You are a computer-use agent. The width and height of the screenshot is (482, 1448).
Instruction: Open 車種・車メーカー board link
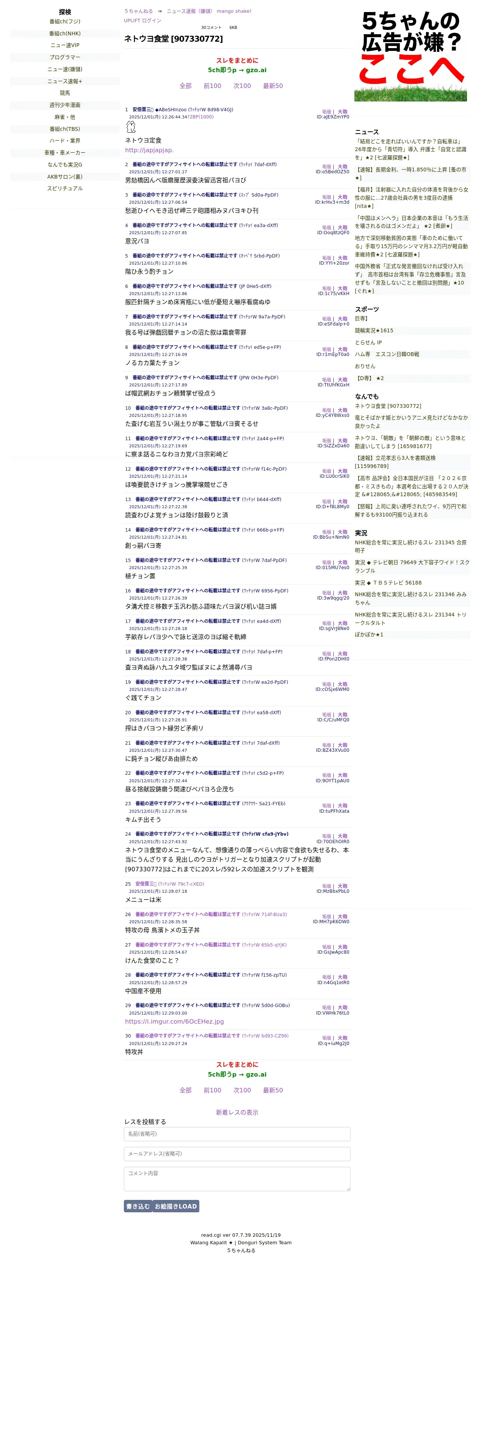[x=65, y=153]
